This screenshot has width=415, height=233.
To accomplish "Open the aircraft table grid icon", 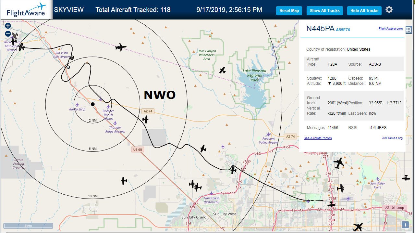I will point(409,30).
